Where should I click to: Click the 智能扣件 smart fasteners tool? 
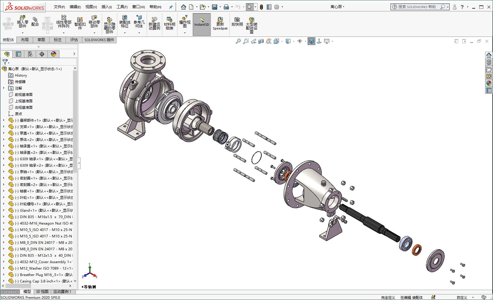[x=80, y=23]
